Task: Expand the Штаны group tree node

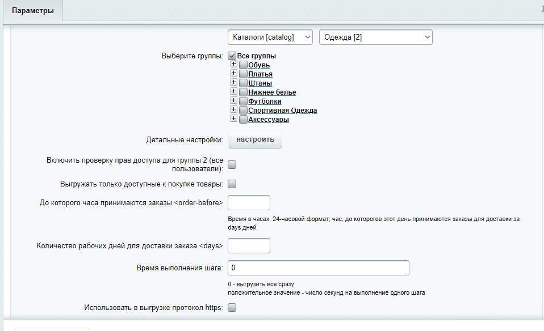Action: coord(233,83)
